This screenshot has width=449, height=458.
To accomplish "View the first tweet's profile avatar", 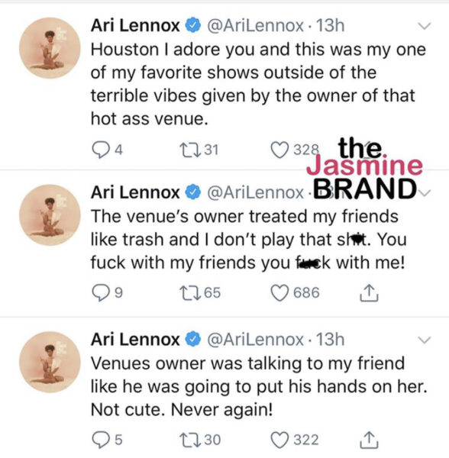I will 50,48.
